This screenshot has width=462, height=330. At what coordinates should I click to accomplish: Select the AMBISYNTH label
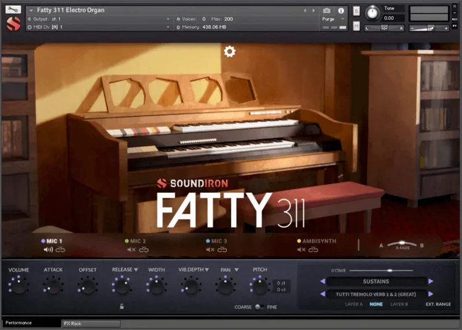(319, 241)
